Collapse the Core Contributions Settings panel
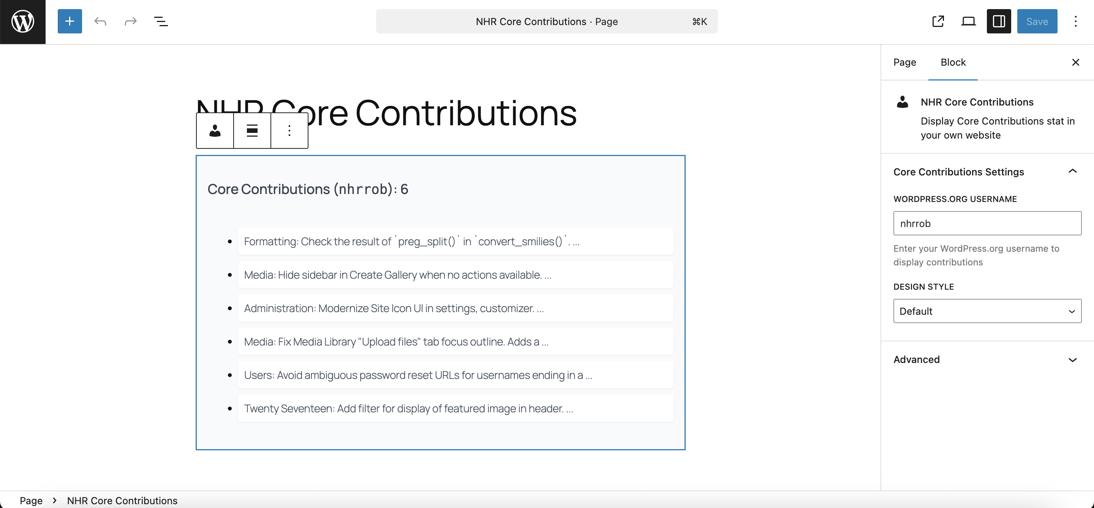The image size is (1094, 508). coord(987,172)
